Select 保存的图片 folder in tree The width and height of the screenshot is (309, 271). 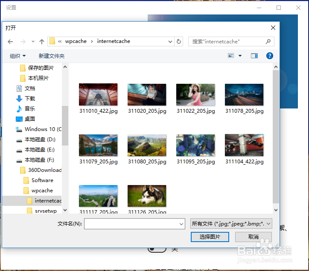point(37,68)
